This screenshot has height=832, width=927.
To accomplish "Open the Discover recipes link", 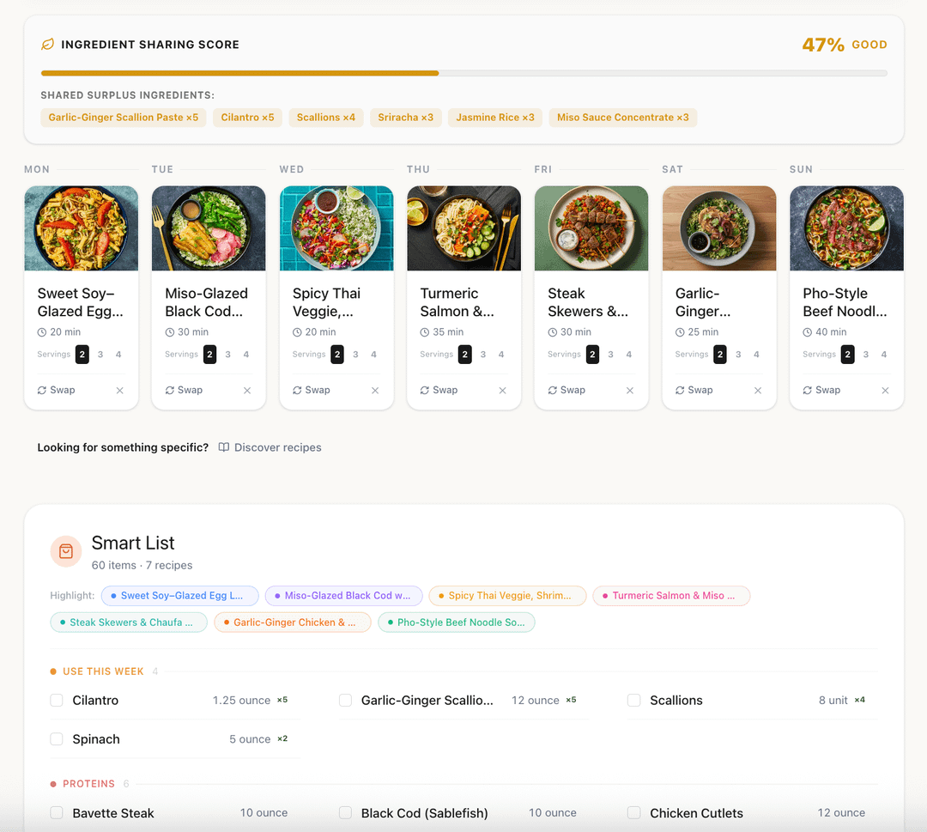I will (x=277, y=447).
